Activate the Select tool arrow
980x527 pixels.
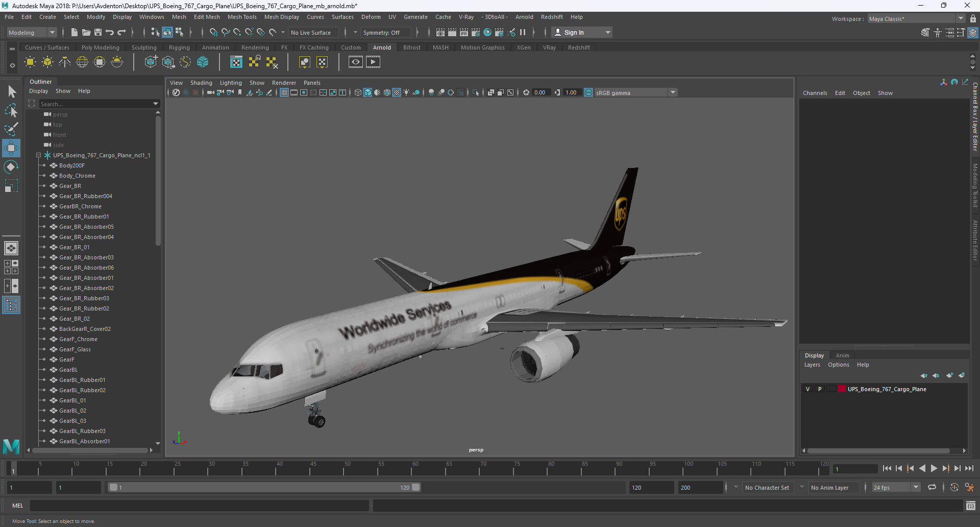click(11, 92)
